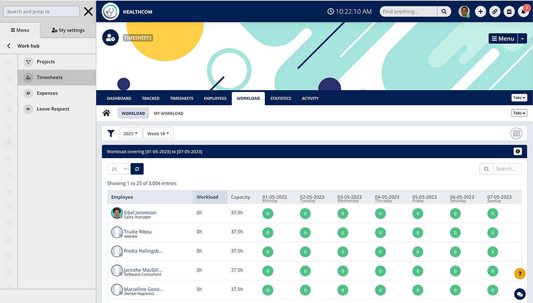The height and width of the screenshot is (303, 533).
Task: Open Expenses in the sidebar
Action: coord(57,93)
